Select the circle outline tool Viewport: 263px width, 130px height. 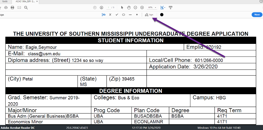[x=123, y=15]
